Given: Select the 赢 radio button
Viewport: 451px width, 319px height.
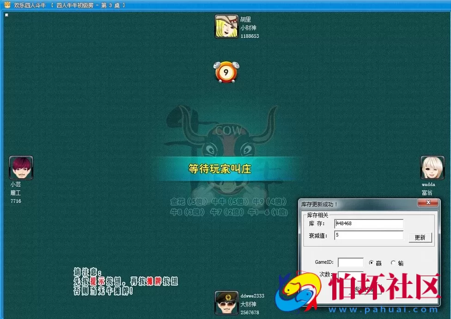Looking at the screenshot, I should (x=372, y=263).
